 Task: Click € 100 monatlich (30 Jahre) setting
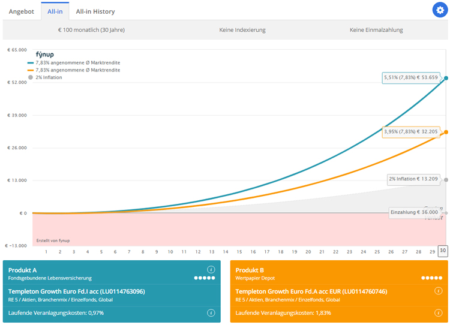(x=92, y=30)
